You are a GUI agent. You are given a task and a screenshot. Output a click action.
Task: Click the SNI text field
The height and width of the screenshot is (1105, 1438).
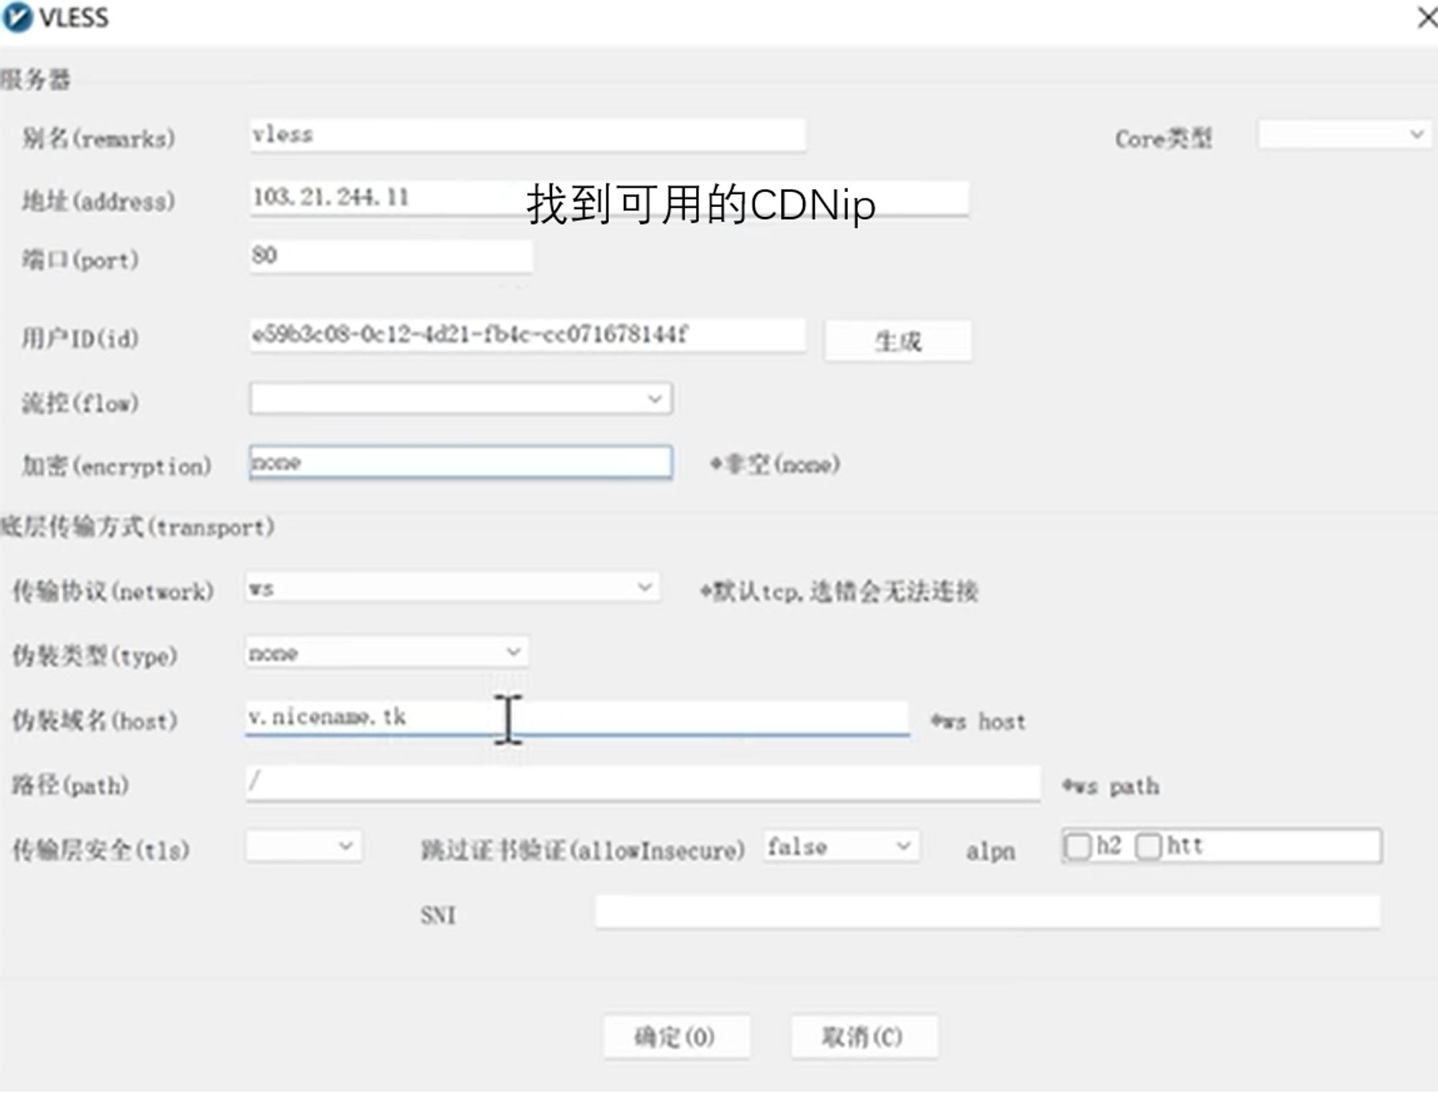pos(987,912)
